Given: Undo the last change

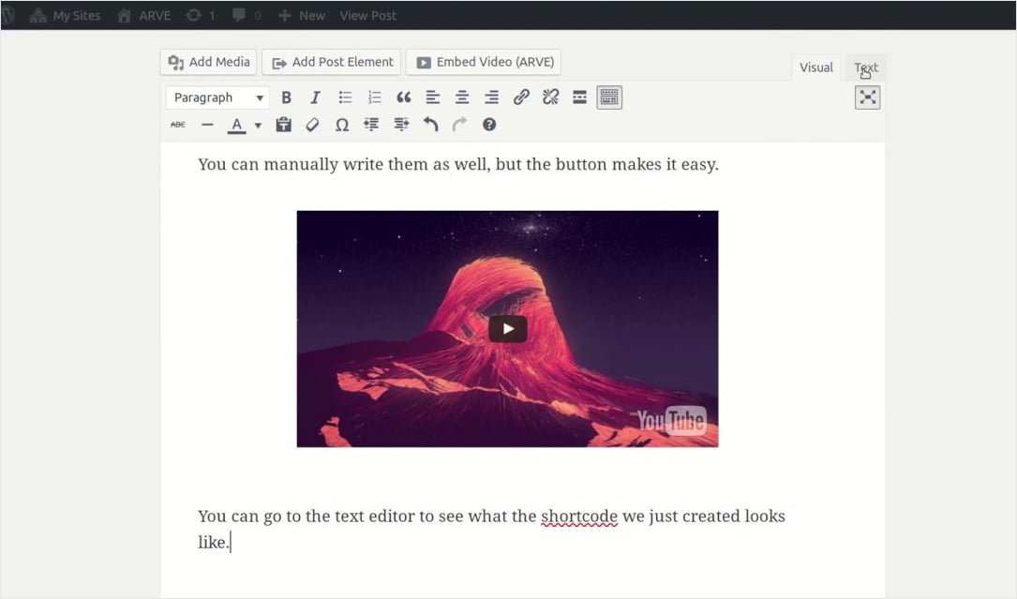Looking at the screenshot, I should (x=430, y=124).
